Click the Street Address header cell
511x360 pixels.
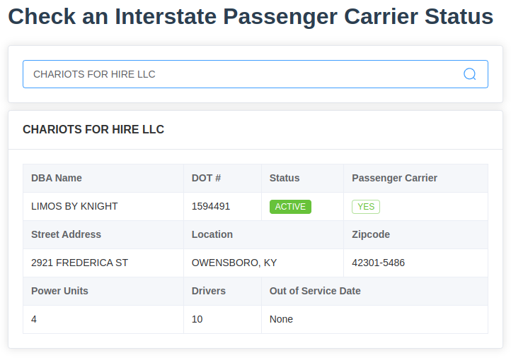103,234
